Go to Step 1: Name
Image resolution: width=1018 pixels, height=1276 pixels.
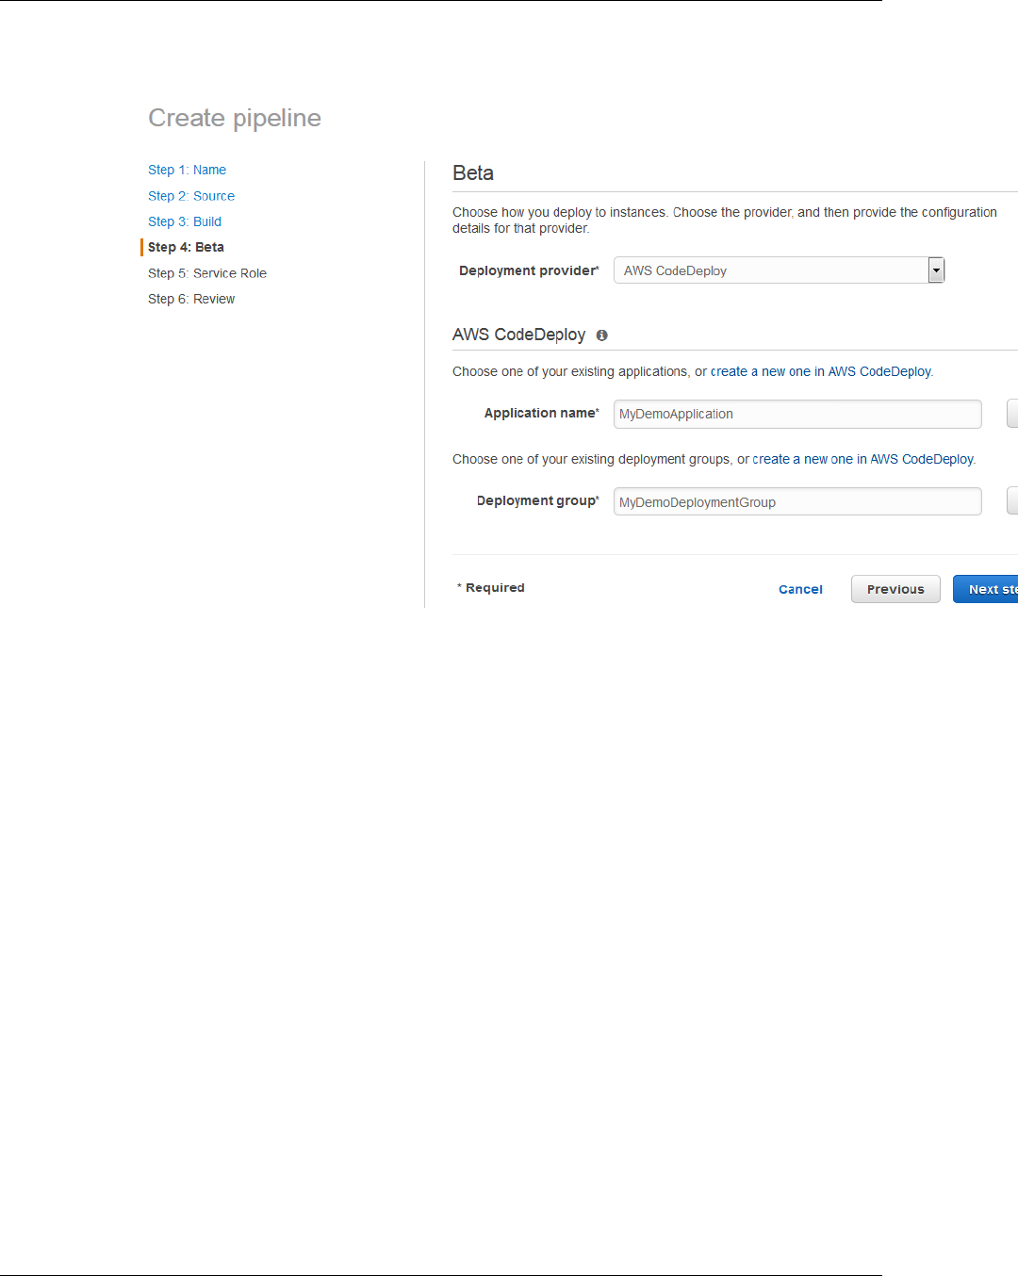pos(187,170)
